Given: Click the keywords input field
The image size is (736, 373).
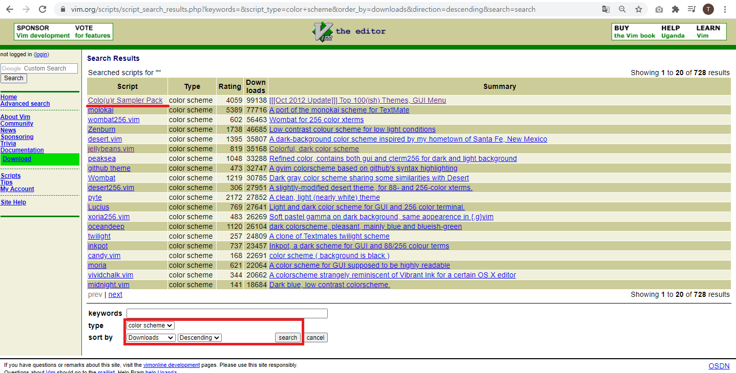Looking at the screenshot, I should coord(227,313).
